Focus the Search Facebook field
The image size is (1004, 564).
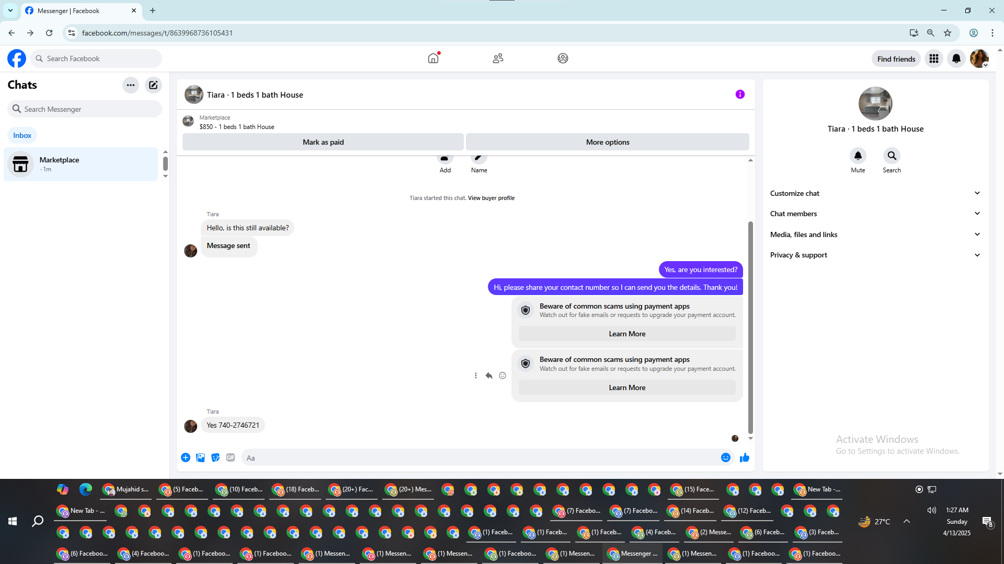pyautogui.click(x=96, y=58)
